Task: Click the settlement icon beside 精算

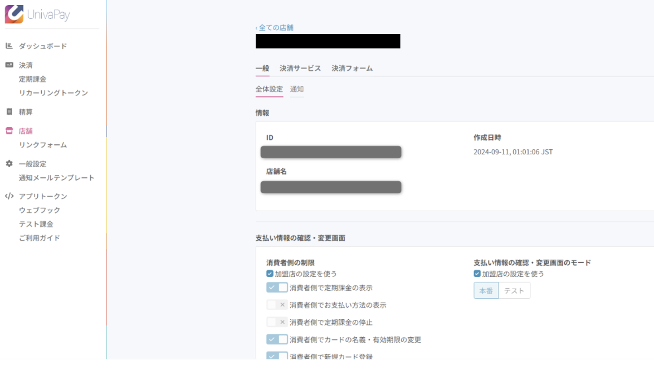Action: pos(9,112)
